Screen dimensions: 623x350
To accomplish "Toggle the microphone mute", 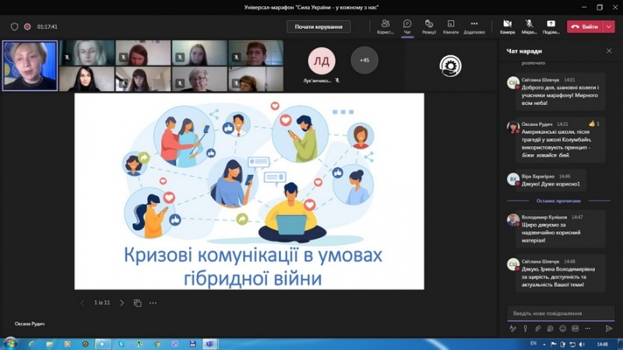I will [x=529, y=26].
